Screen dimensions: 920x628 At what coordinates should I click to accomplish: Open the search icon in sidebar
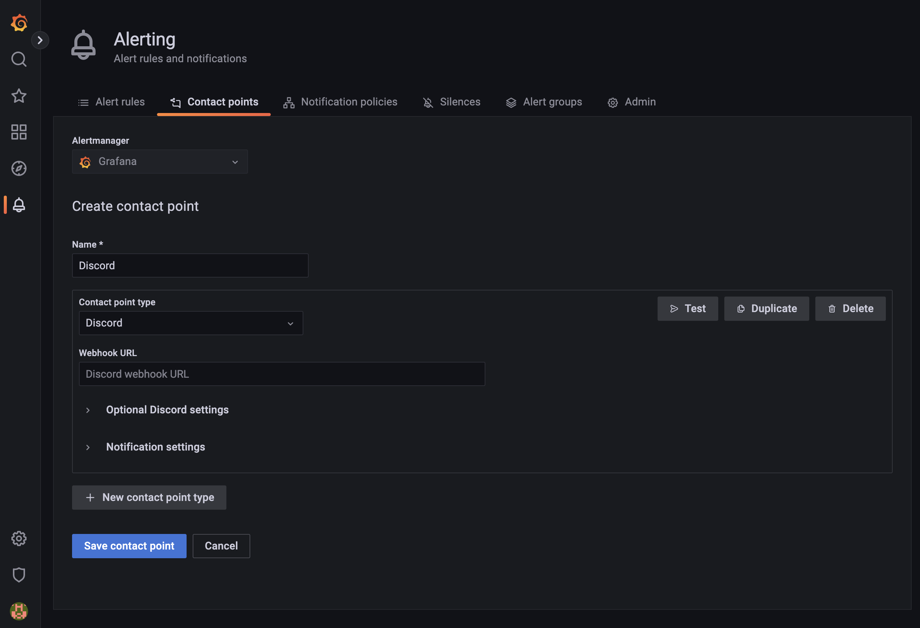[x=19, y=60]
